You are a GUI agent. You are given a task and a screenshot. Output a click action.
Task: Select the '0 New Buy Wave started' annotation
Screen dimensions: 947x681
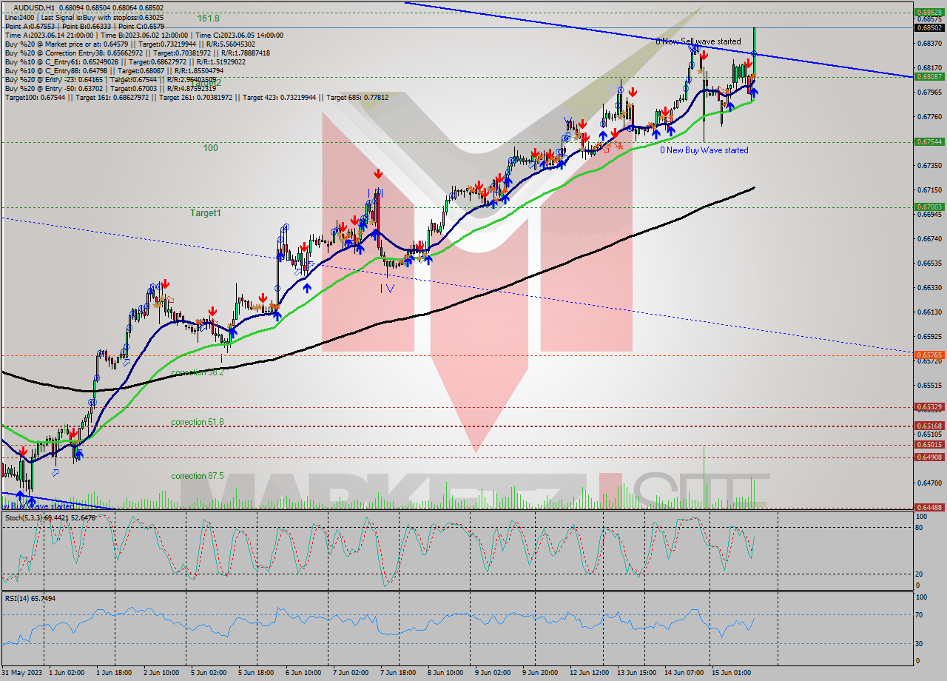click(x=704, y=150)
